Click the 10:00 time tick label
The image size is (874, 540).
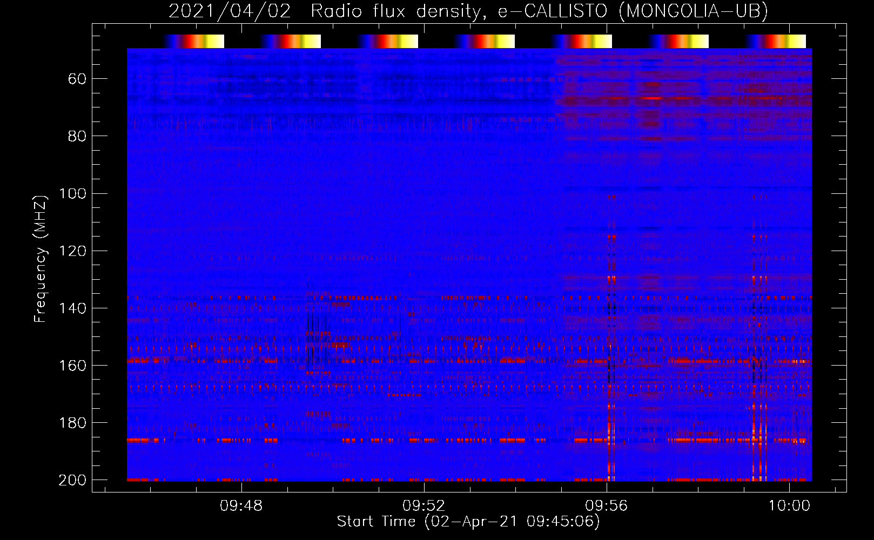tap(789, 505)
